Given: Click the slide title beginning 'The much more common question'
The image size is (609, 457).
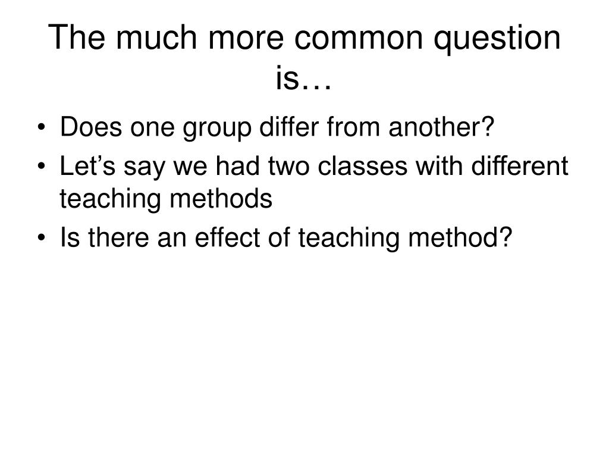Looking at the screenshot, I should coord(304,57).
